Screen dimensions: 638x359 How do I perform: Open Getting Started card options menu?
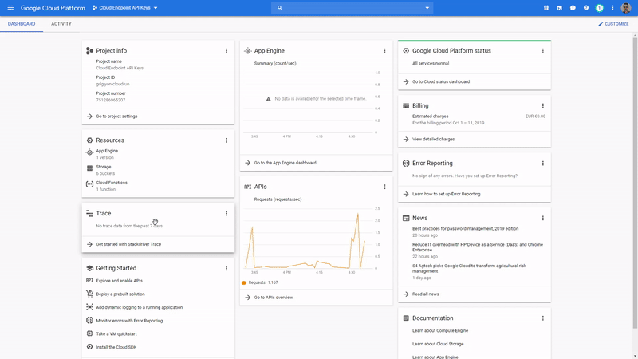226,268
